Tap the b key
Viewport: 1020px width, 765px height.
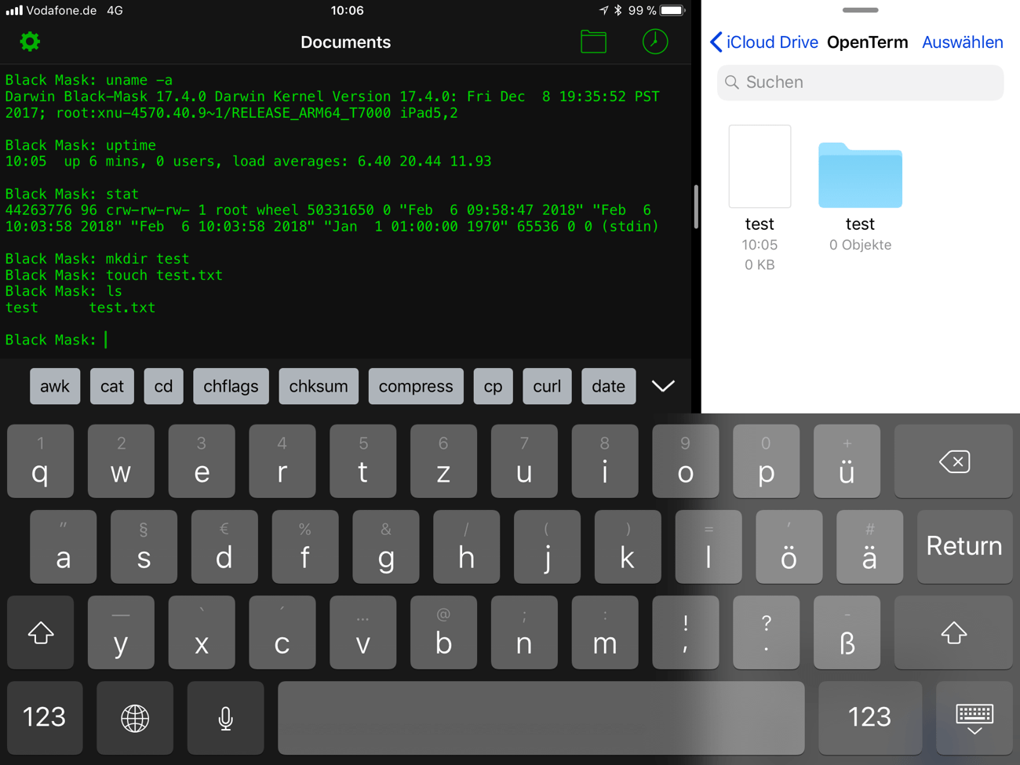point(443,632)
